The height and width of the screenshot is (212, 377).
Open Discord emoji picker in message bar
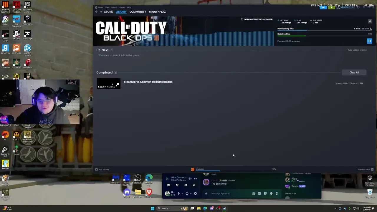coord(271,193)
